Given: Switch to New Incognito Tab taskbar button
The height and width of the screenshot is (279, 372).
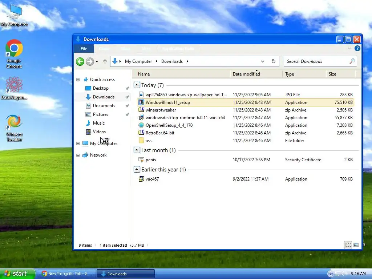Looking at the screenshot, I should click(x=66, y=274).
